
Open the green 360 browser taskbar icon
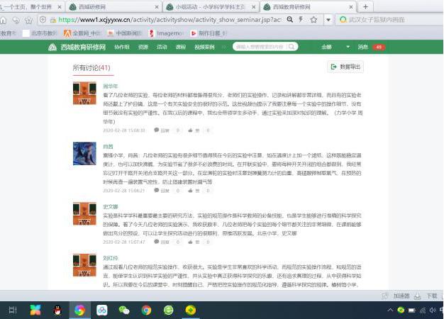coord(169,310)
